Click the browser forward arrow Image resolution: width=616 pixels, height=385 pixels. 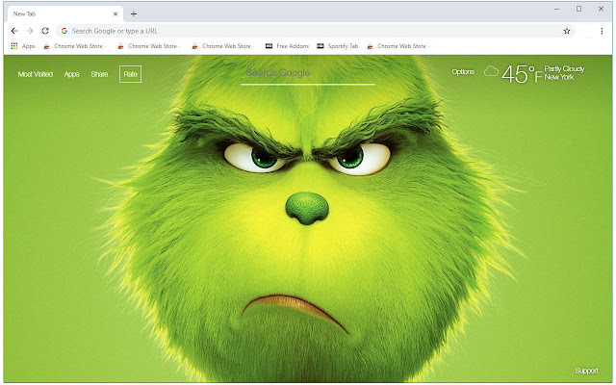30,31
